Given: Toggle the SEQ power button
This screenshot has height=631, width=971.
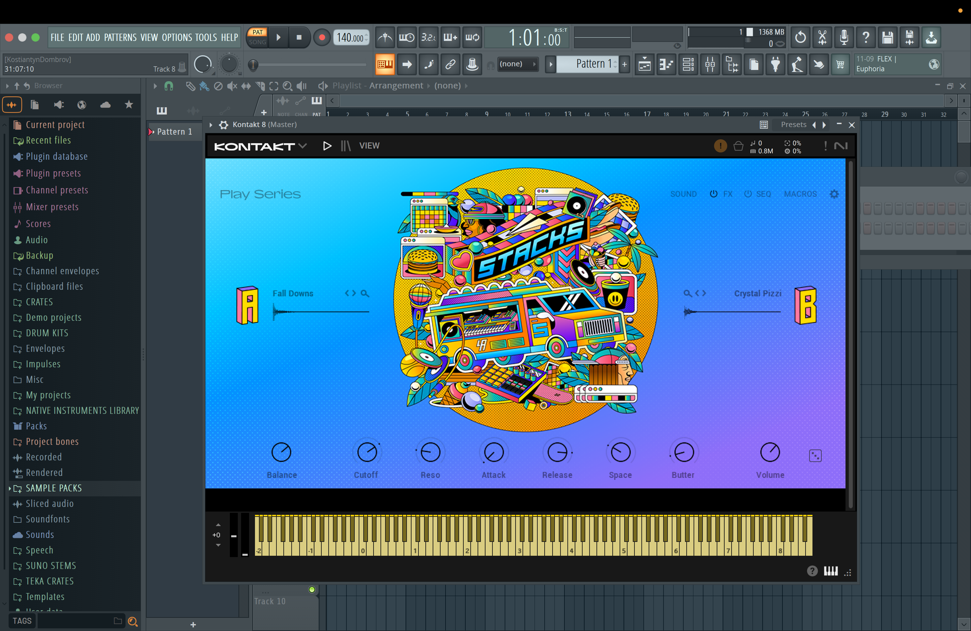Looking at the screenshot, I should tap(747, 194).
